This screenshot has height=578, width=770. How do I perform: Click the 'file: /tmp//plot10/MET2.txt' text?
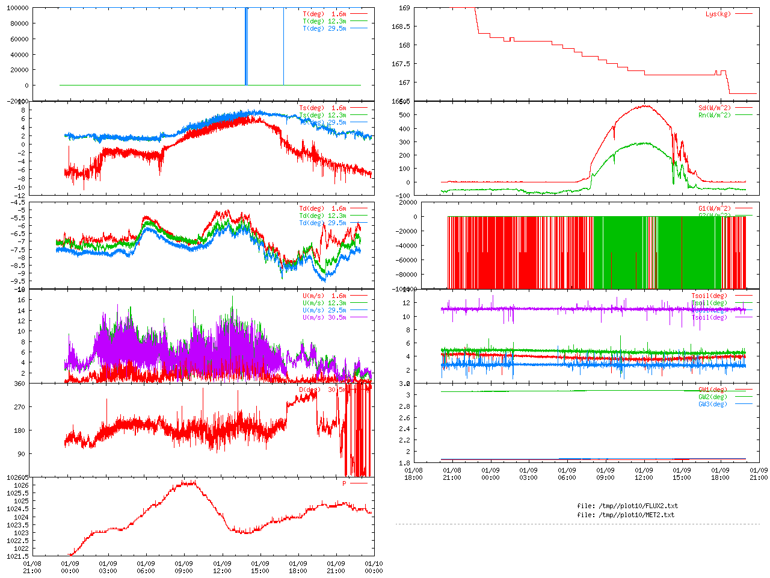(x=626, y=515)
